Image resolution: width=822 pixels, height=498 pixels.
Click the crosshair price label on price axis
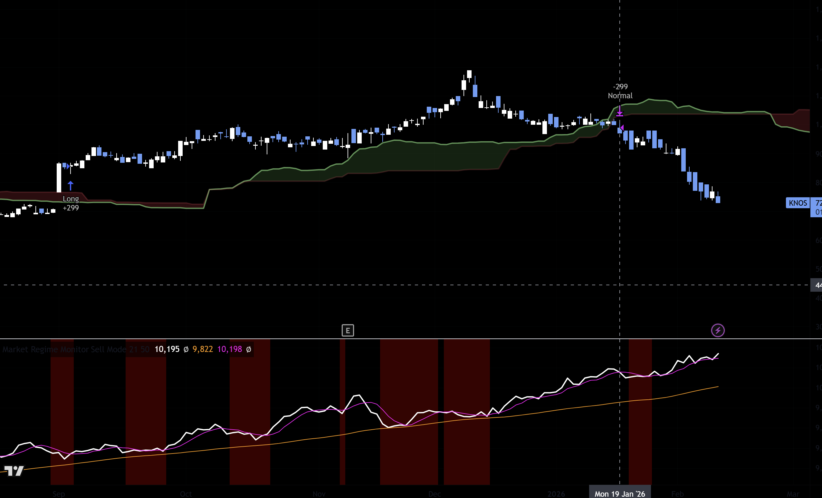pyautogui.click(x=816, y=285)
